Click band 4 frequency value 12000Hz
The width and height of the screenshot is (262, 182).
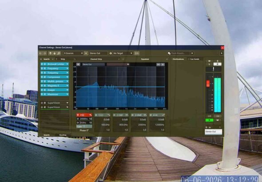(x=157, y=125)
